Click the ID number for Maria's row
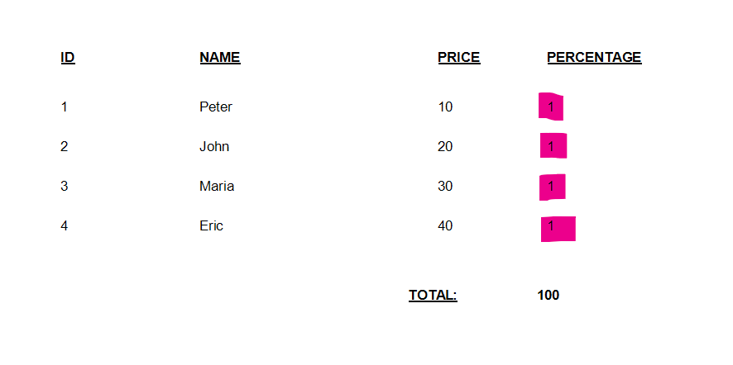This screenshot has width=733, height=365. (65, 187)
